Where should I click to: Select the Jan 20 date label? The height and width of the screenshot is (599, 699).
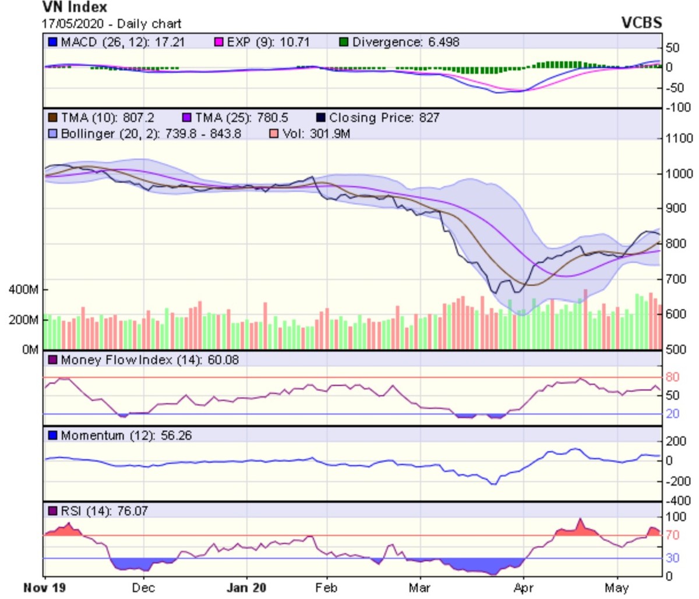[246, 588]
